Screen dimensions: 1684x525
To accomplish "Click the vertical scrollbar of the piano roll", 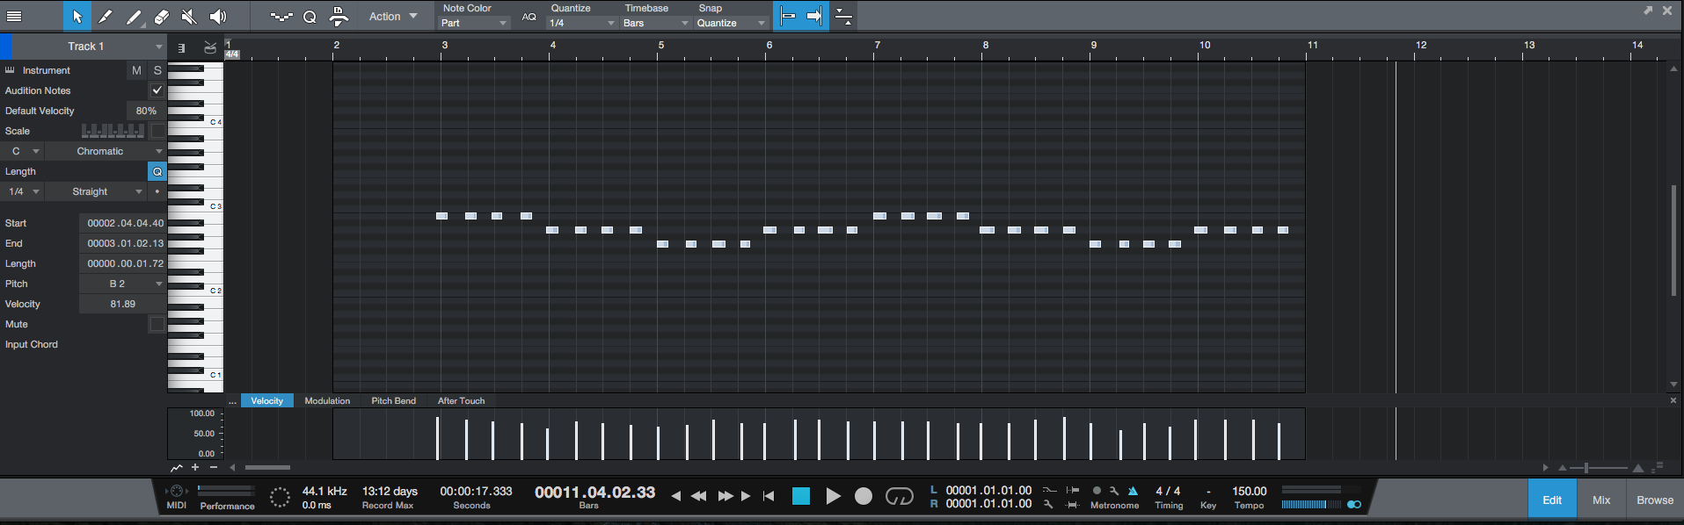I will point(1673,241).
